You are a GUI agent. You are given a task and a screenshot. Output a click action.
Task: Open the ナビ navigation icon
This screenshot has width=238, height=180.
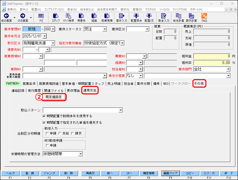[x=41, y=18]
